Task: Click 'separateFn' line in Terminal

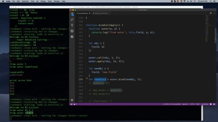Action: 17,72
